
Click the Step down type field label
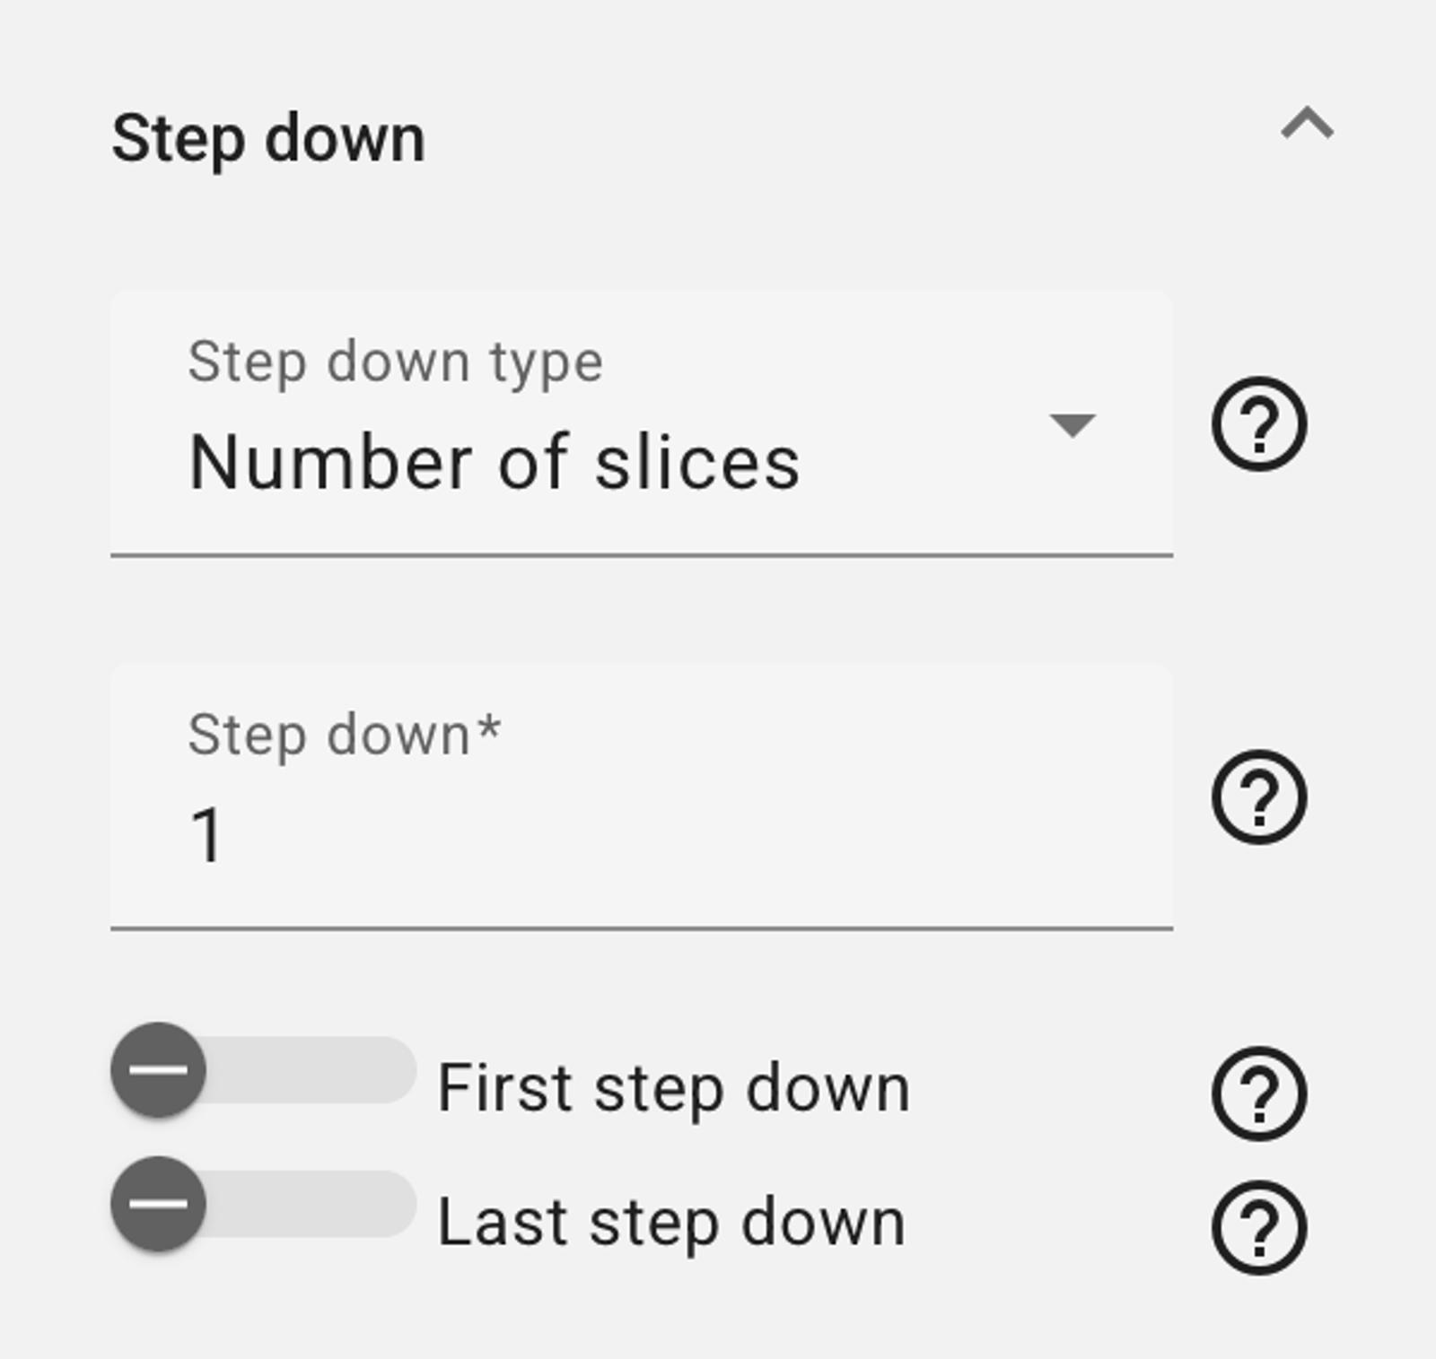(x=395, y=362)
